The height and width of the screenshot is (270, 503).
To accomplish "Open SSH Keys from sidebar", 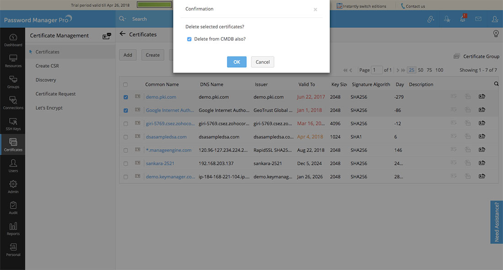I will [x=13, y=124].
